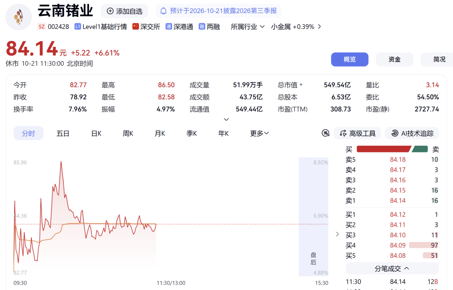Toggle the 总市值 dropdown arrow
The height and width of the screenshot is (290, 453).
point(301,85)
